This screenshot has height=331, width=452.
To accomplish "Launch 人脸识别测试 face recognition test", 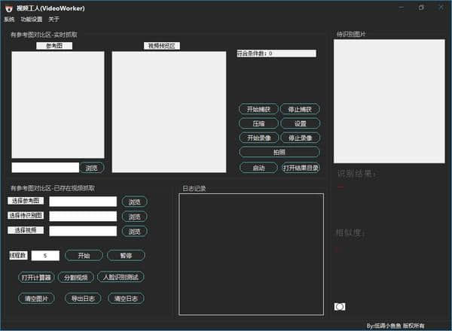I will coord(120,277).
